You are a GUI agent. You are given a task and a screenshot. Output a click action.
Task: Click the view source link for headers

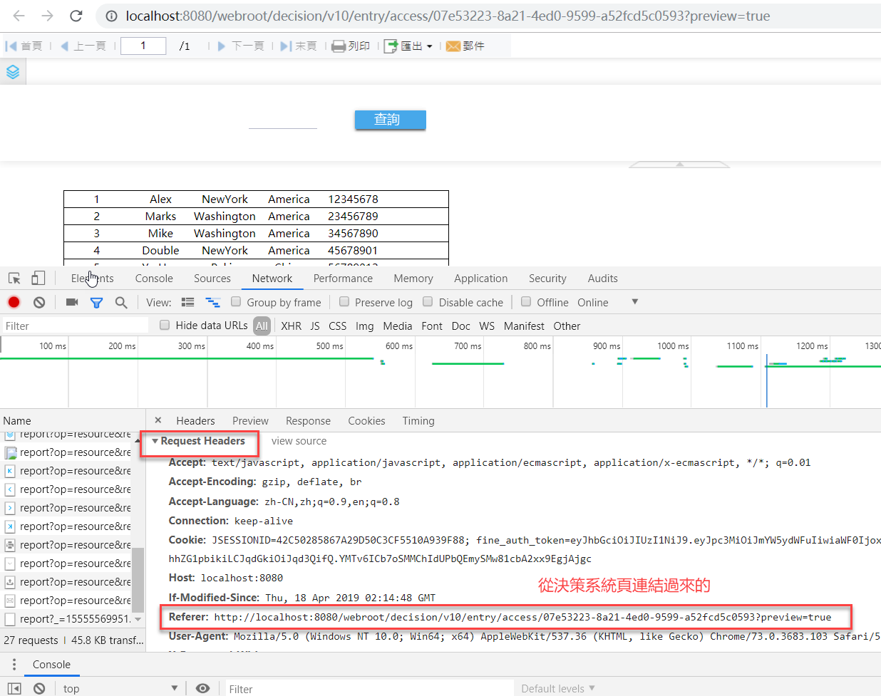[x=299, y=440]
